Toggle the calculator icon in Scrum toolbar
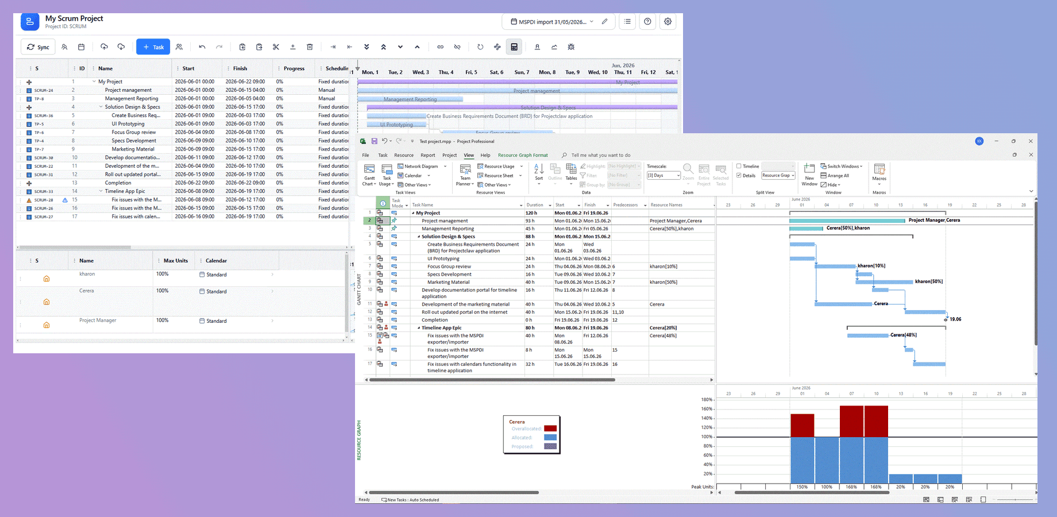 [x=514, y=47]
